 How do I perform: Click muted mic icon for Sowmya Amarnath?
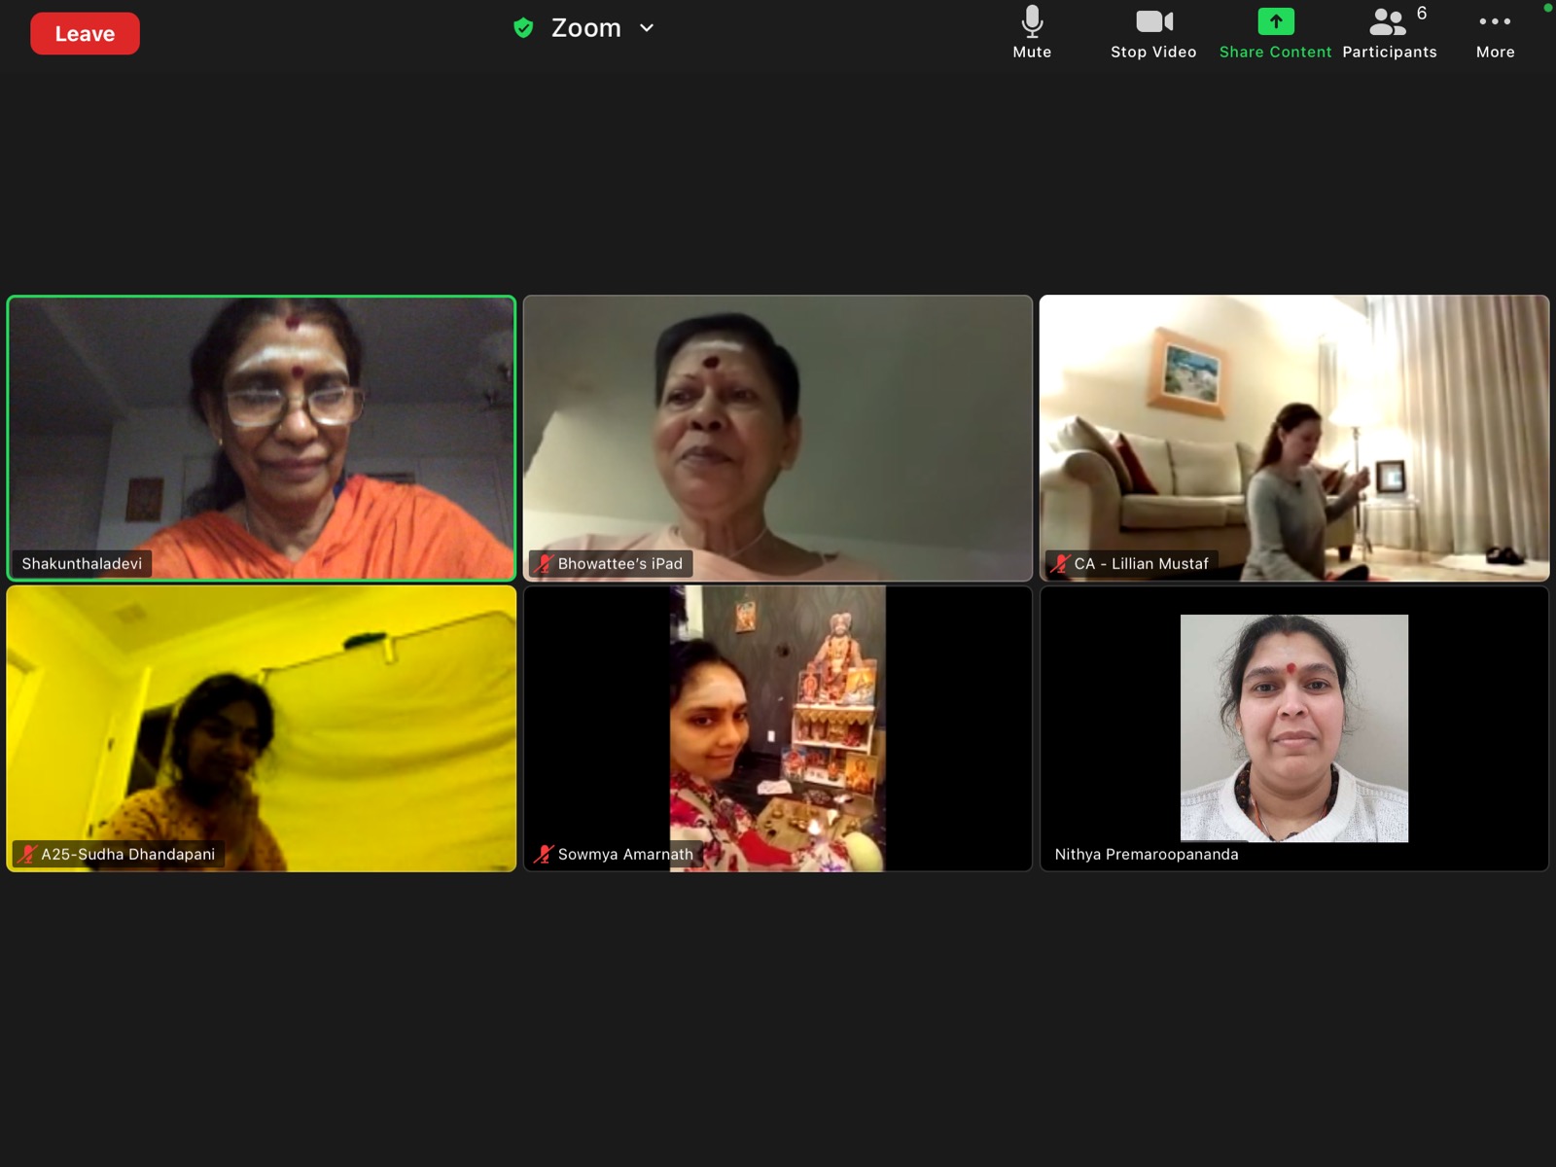[x=544, y=855]
